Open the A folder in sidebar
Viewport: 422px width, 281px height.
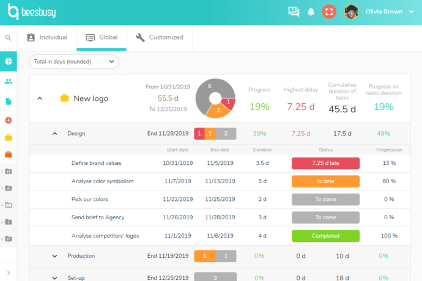pyautogui.click(x=9, y=188)
